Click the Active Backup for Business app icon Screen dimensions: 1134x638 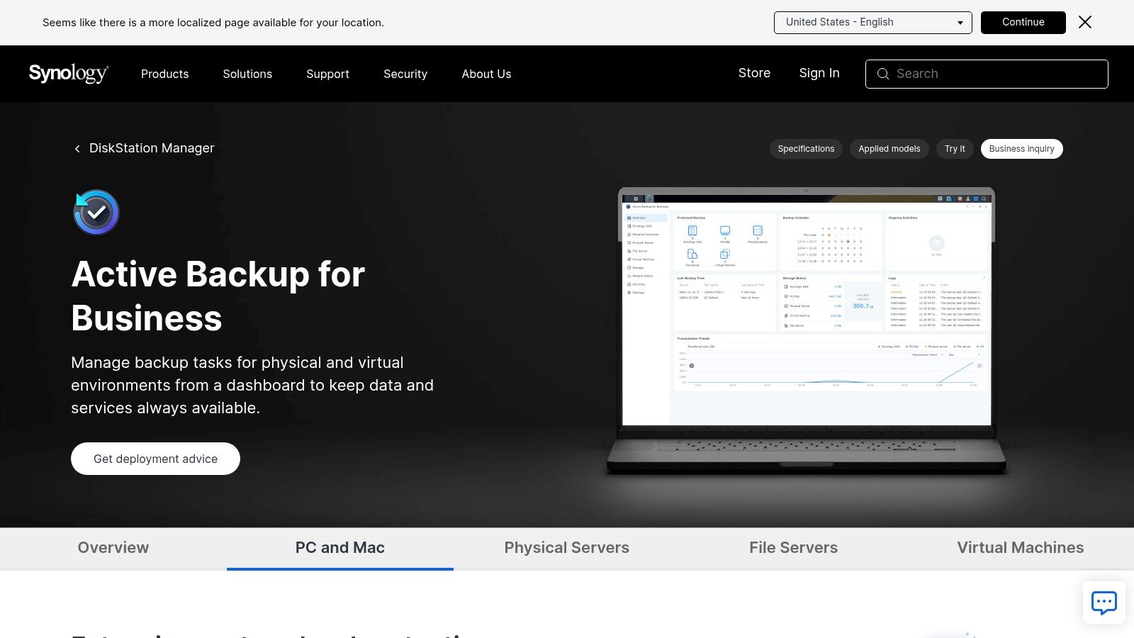[x=96, y=212]
